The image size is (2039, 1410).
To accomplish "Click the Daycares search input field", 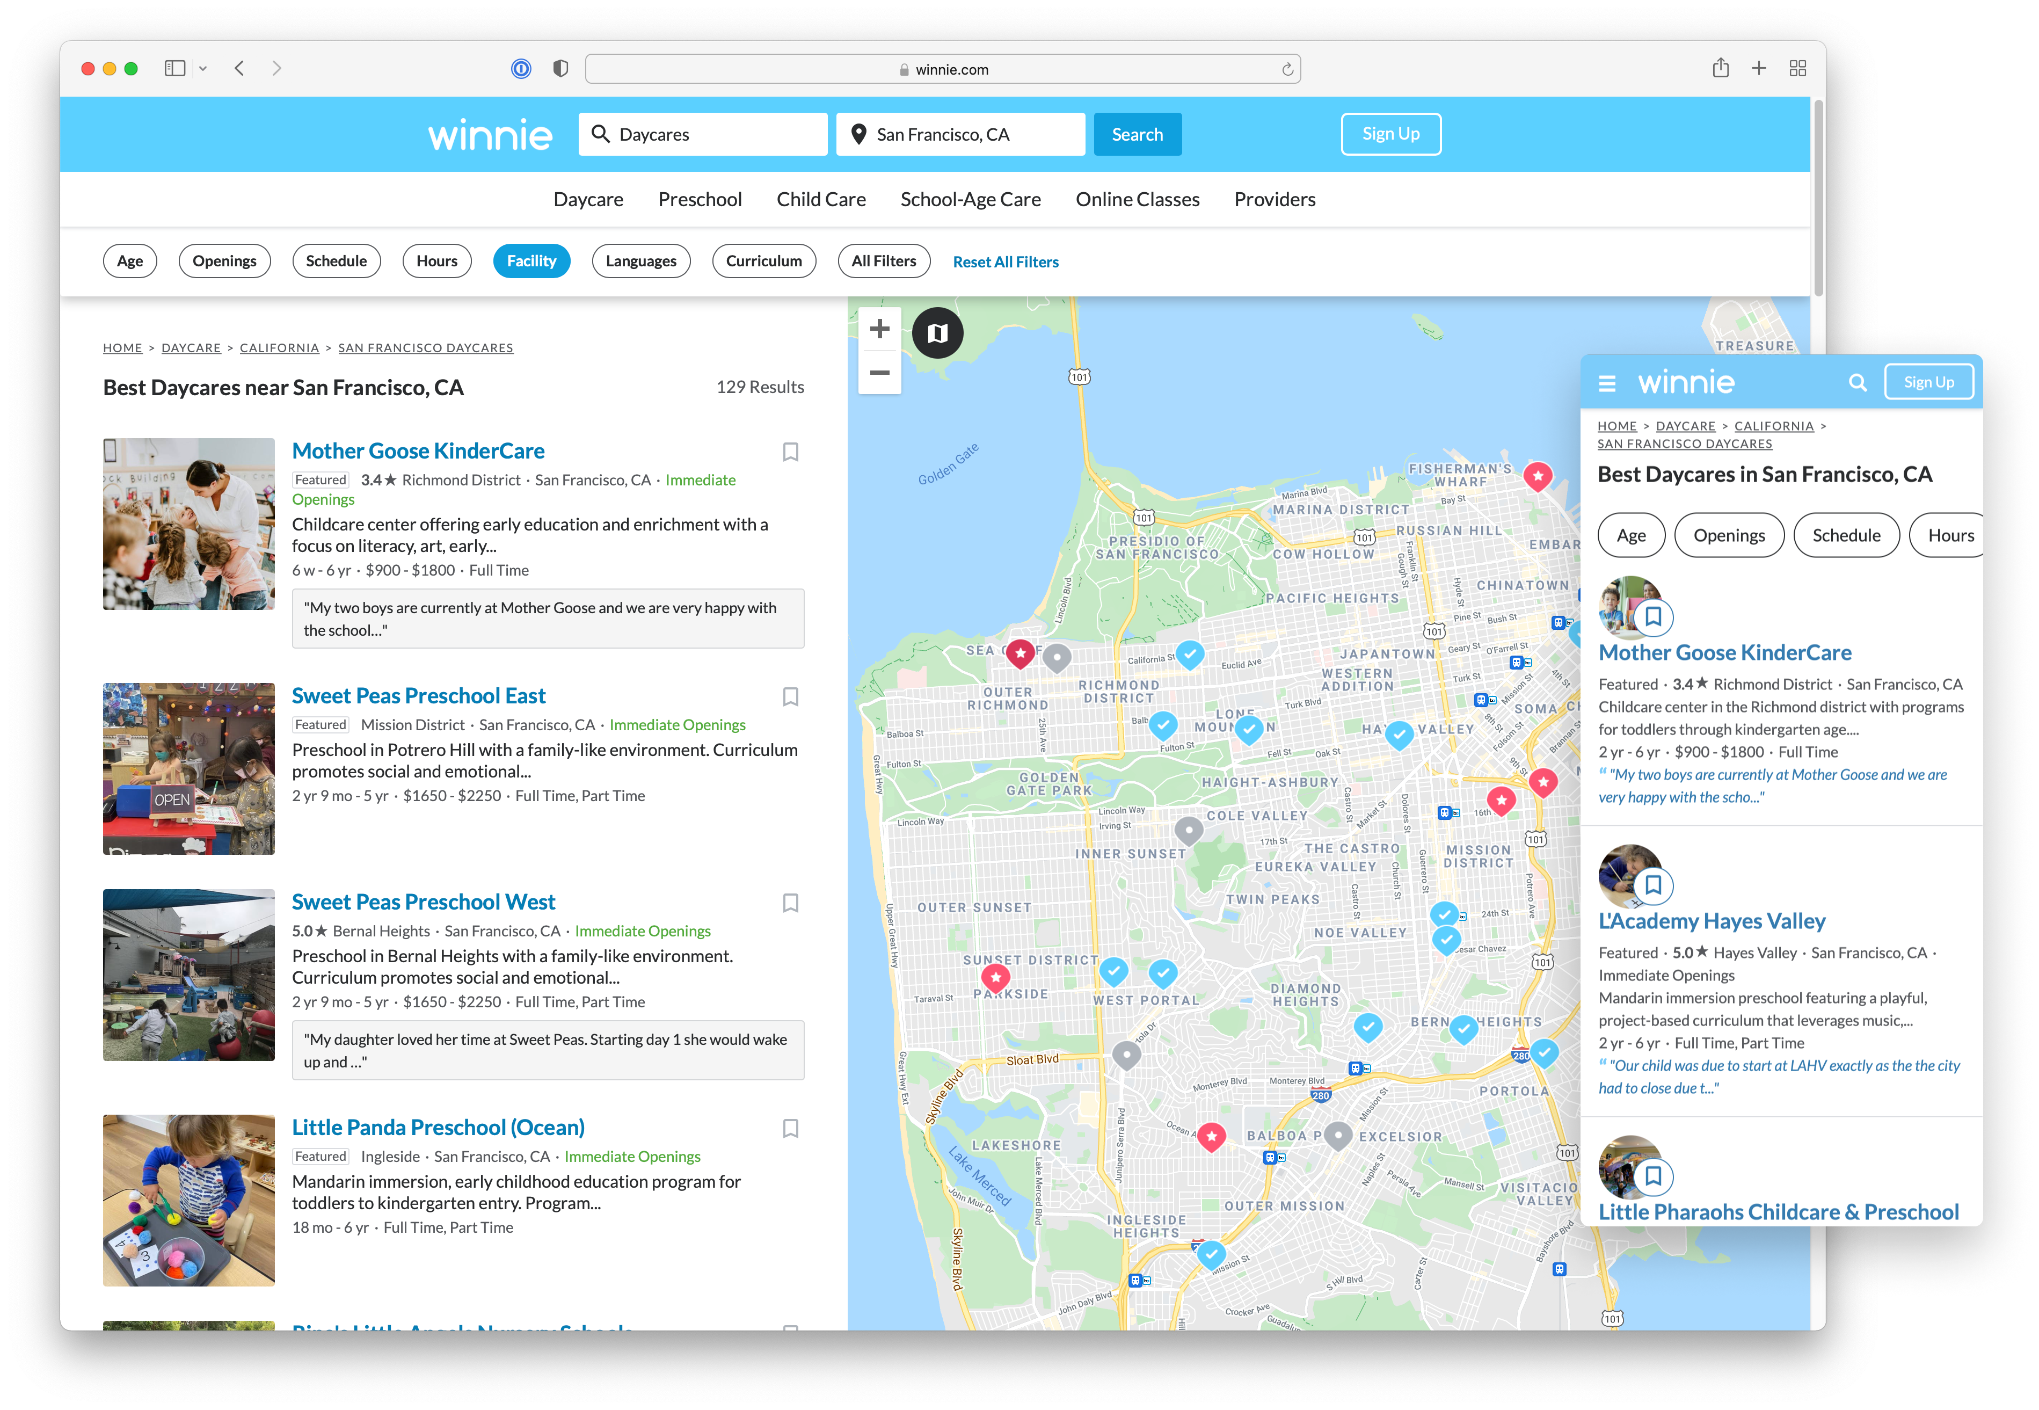I will point(703,134).
